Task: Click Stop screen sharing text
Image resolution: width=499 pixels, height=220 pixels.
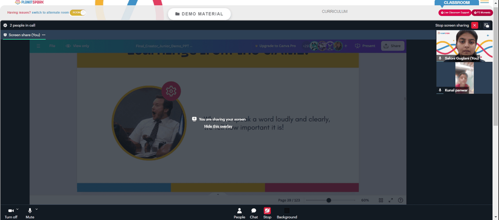Action: 452,25
